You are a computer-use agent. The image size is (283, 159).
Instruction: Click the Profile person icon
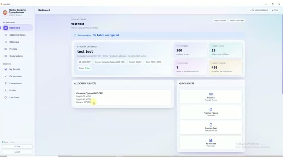(x=6, y=90)
